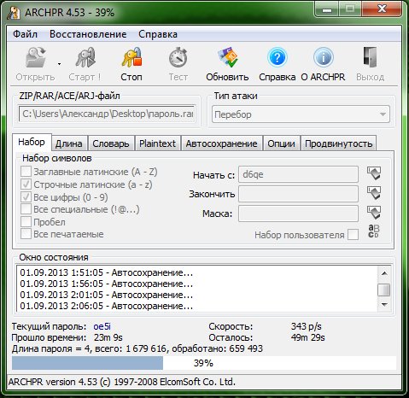Click the status window scroll down arrow
The image size is (409, 398).
(384, 305)
